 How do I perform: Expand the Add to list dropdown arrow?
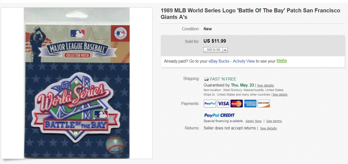tap(225, 50)
